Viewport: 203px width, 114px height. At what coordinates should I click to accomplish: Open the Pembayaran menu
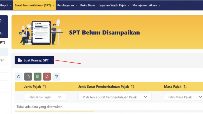tap(67, 5)
